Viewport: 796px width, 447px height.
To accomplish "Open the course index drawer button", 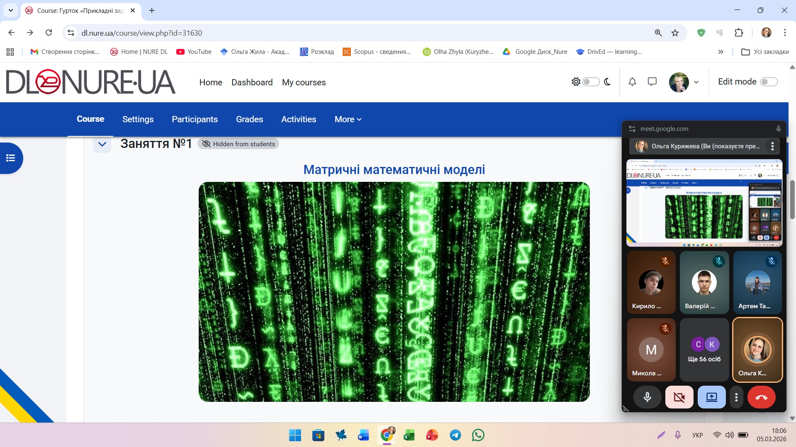I will (11, 158).
